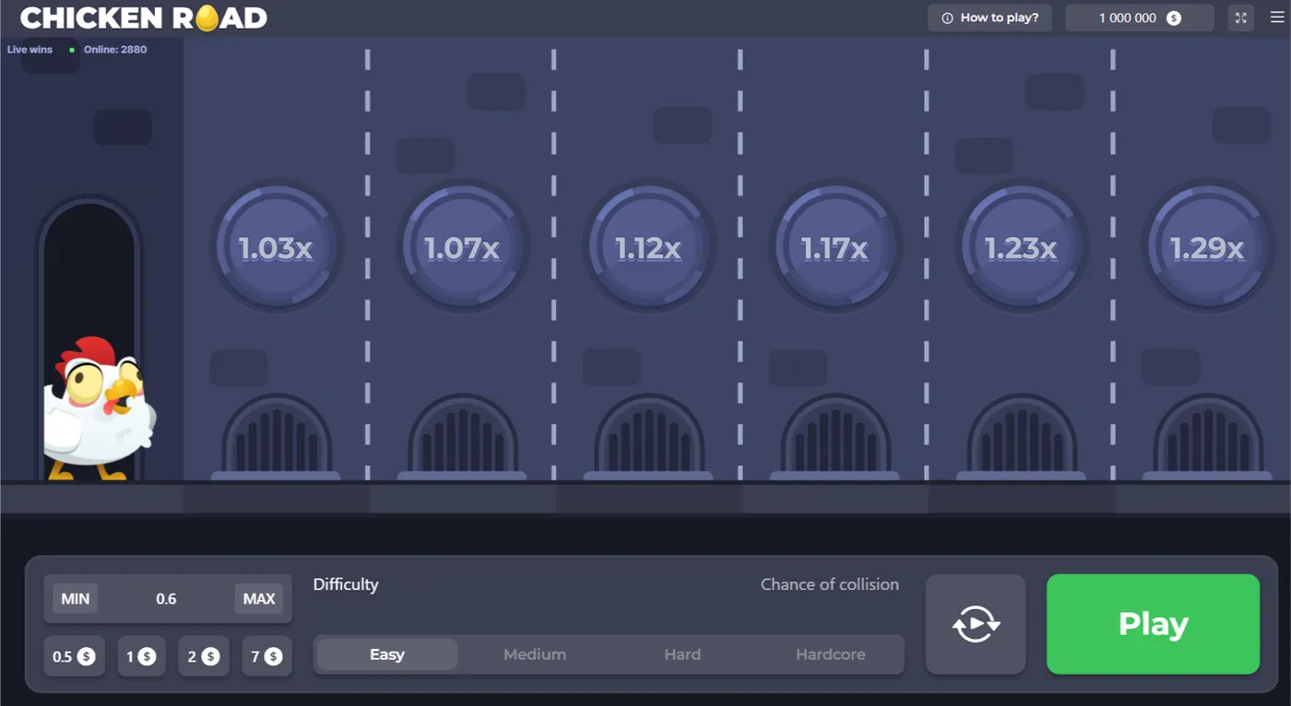This screenshot has height=706, width=1291.
Task: Click the auto-play cycle icon button
Action: coord(976,624)
